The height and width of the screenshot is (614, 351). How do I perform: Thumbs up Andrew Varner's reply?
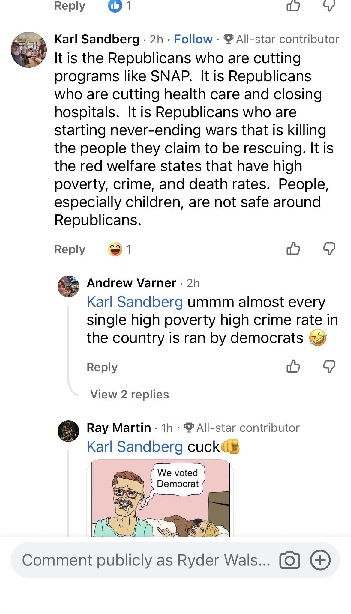[x=293, y=366]
